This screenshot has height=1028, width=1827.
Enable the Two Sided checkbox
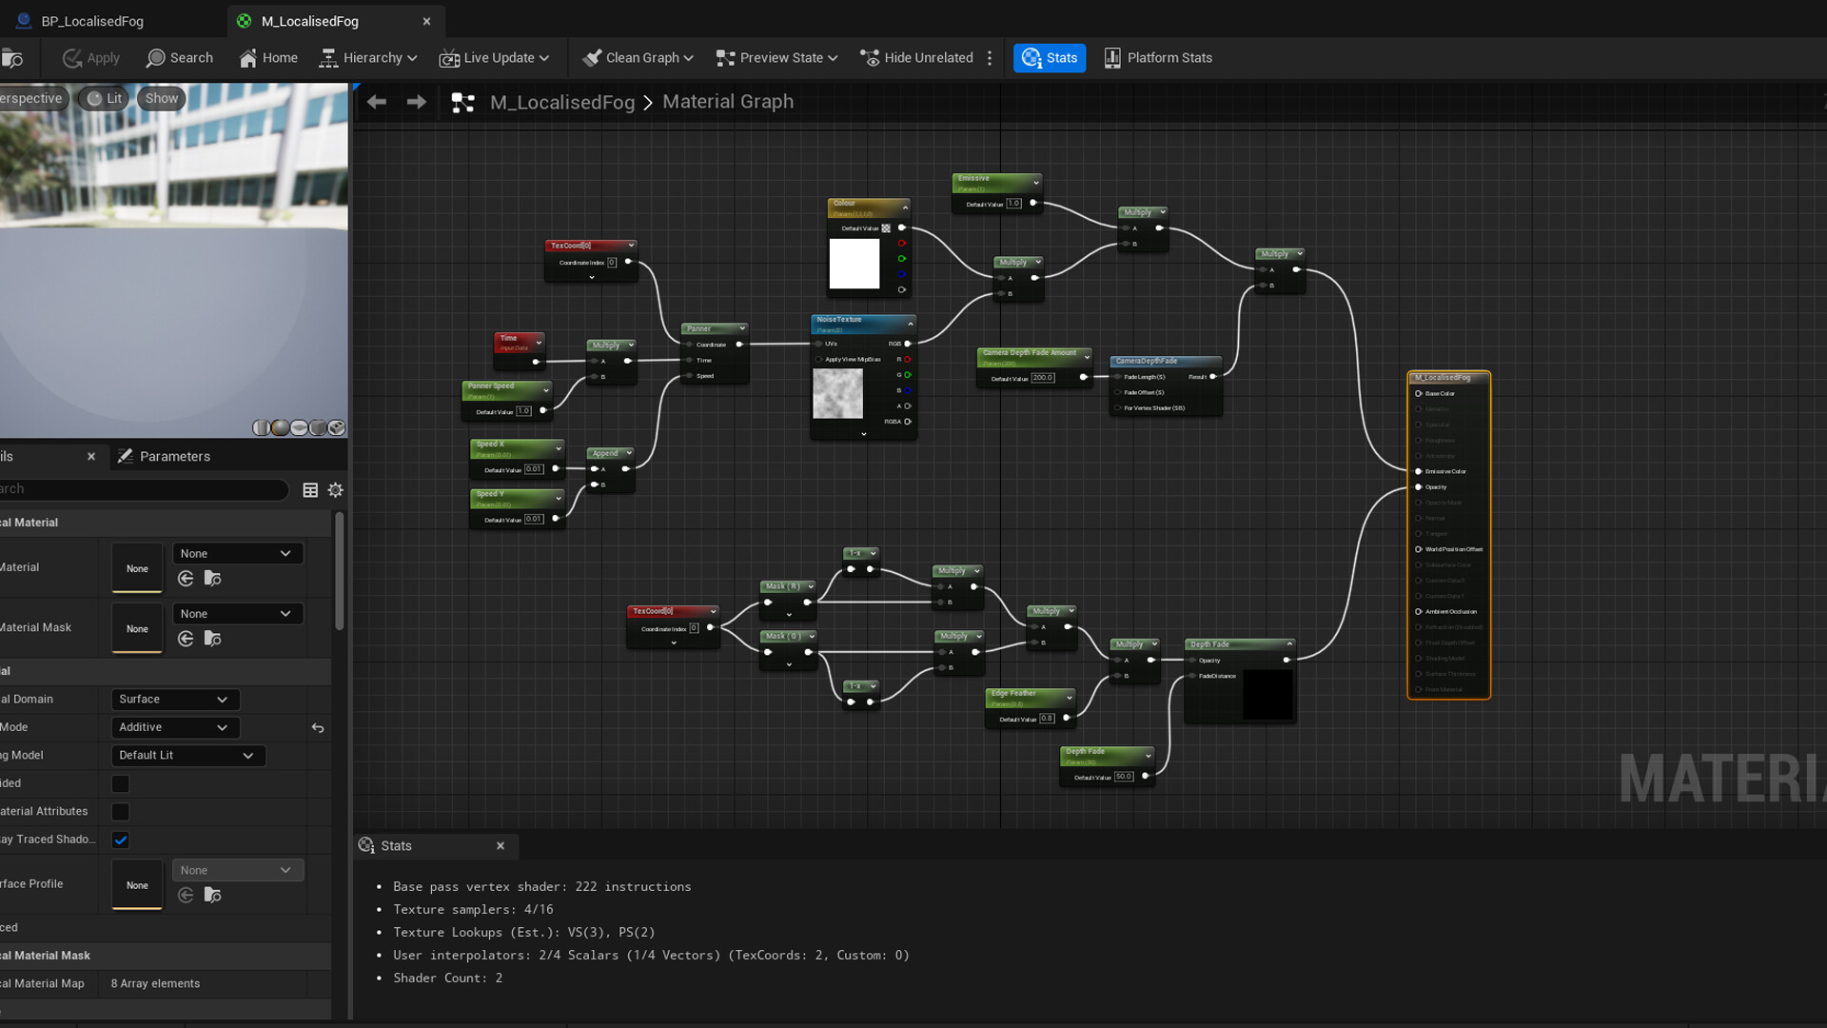(120, 783)
